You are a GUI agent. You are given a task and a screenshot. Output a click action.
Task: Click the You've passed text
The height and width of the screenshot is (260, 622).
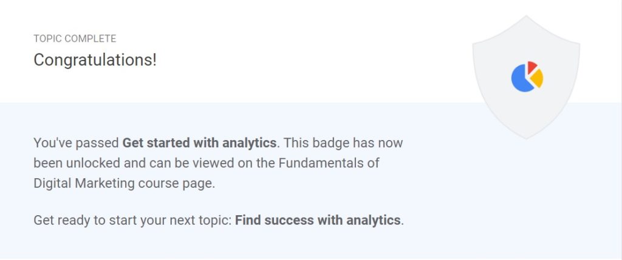[76, 143]
